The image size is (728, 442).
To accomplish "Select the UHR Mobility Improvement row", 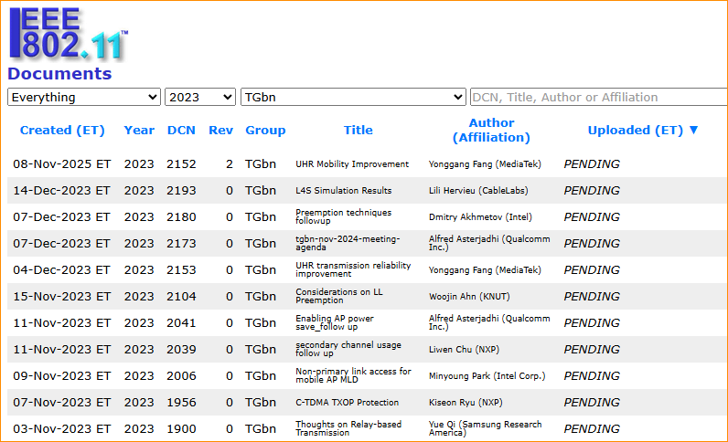I will click(x=352, y=164).
